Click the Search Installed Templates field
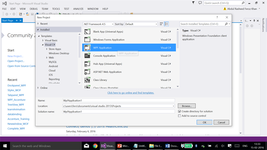The image size is (267, 150). [202, 24]
